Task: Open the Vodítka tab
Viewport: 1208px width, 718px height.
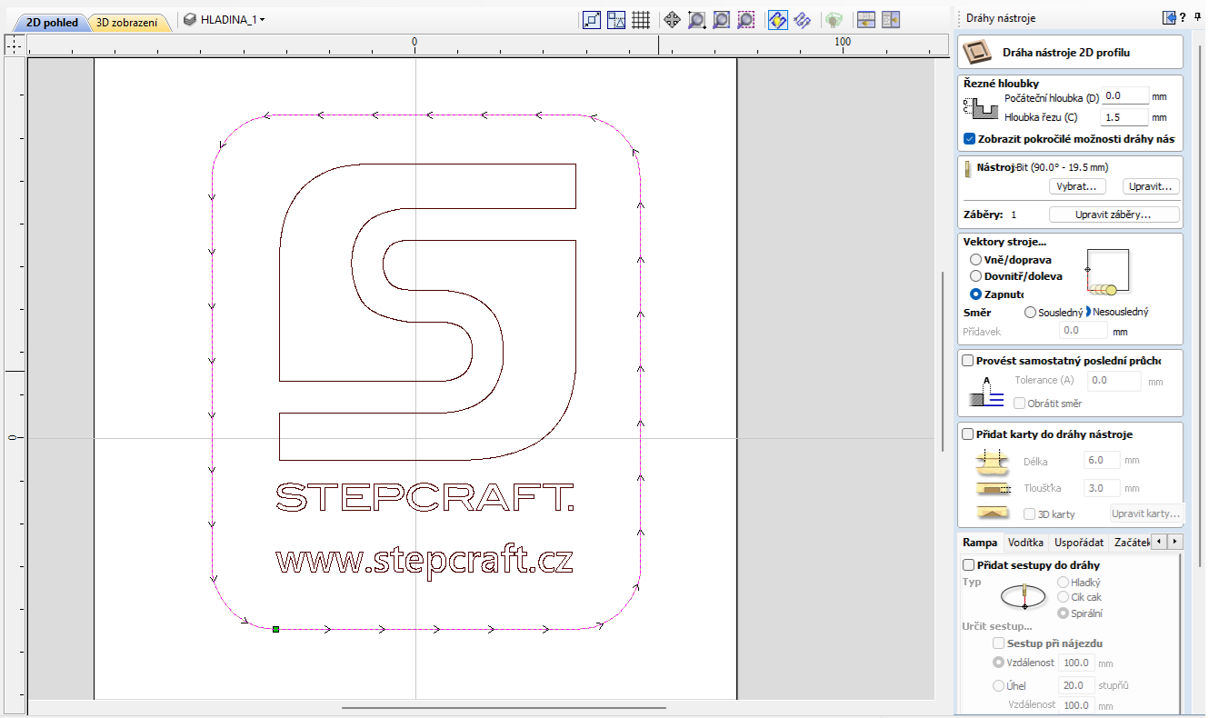Action: [x=1025, y=543]
